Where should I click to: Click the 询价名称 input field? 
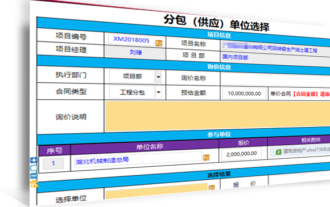click(x=275, y=79)
